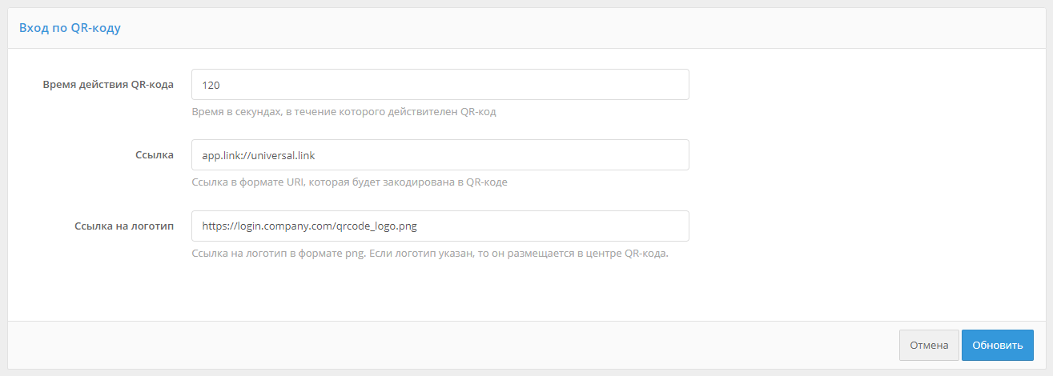Click empty space in the panel header bar
The height and width of the screenshot is (376, 1053).
tap(561, 28)
